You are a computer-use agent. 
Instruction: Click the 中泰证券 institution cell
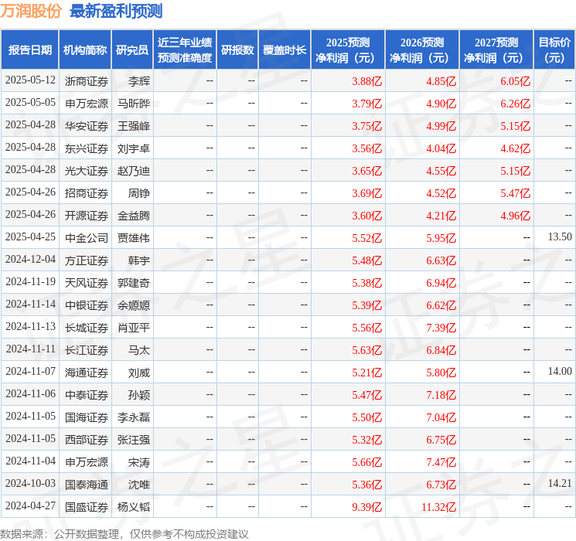coord(87,394)
